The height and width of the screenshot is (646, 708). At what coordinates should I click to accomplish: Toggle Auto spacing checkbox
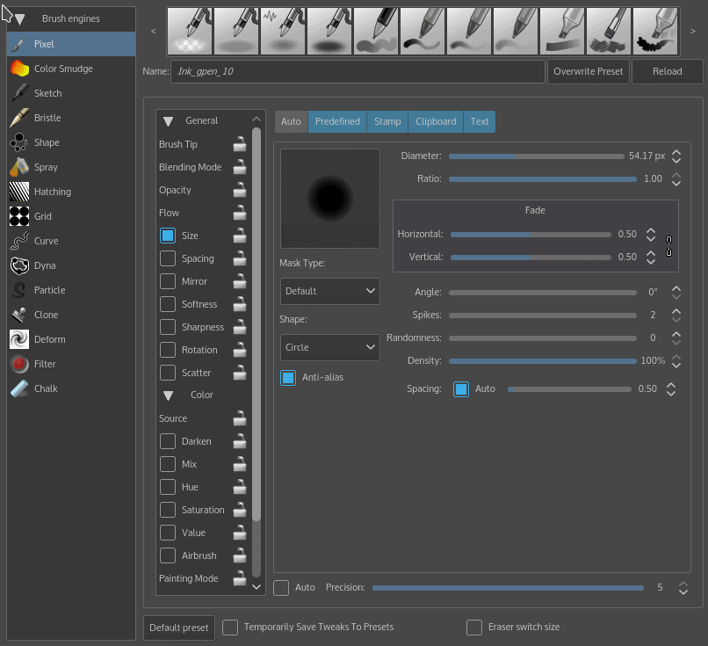pos(461,389)
